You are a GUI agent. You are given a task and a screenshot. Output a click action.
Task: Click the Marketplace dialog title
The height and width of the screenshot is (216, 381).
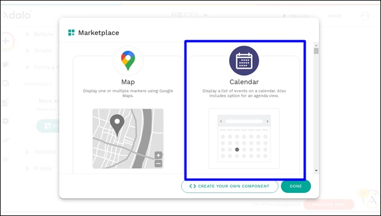tap(99, 33)
